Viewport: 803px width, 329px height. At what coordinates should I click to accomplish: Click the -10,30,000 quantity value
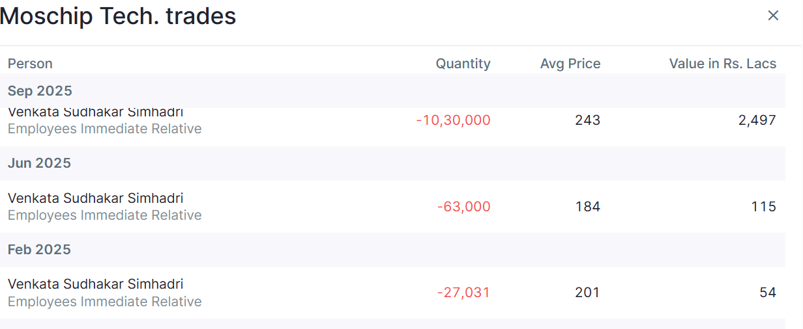click(x=453, y=120)
